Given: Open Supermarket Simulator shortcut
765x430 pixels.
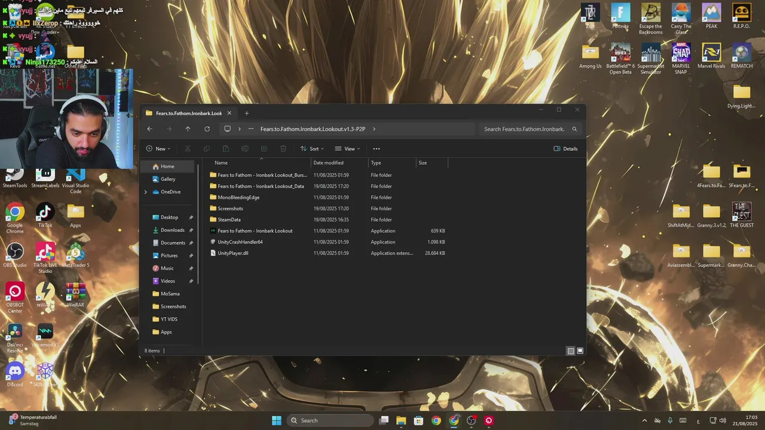Looking at the screenshot, I should click(651, 59).
